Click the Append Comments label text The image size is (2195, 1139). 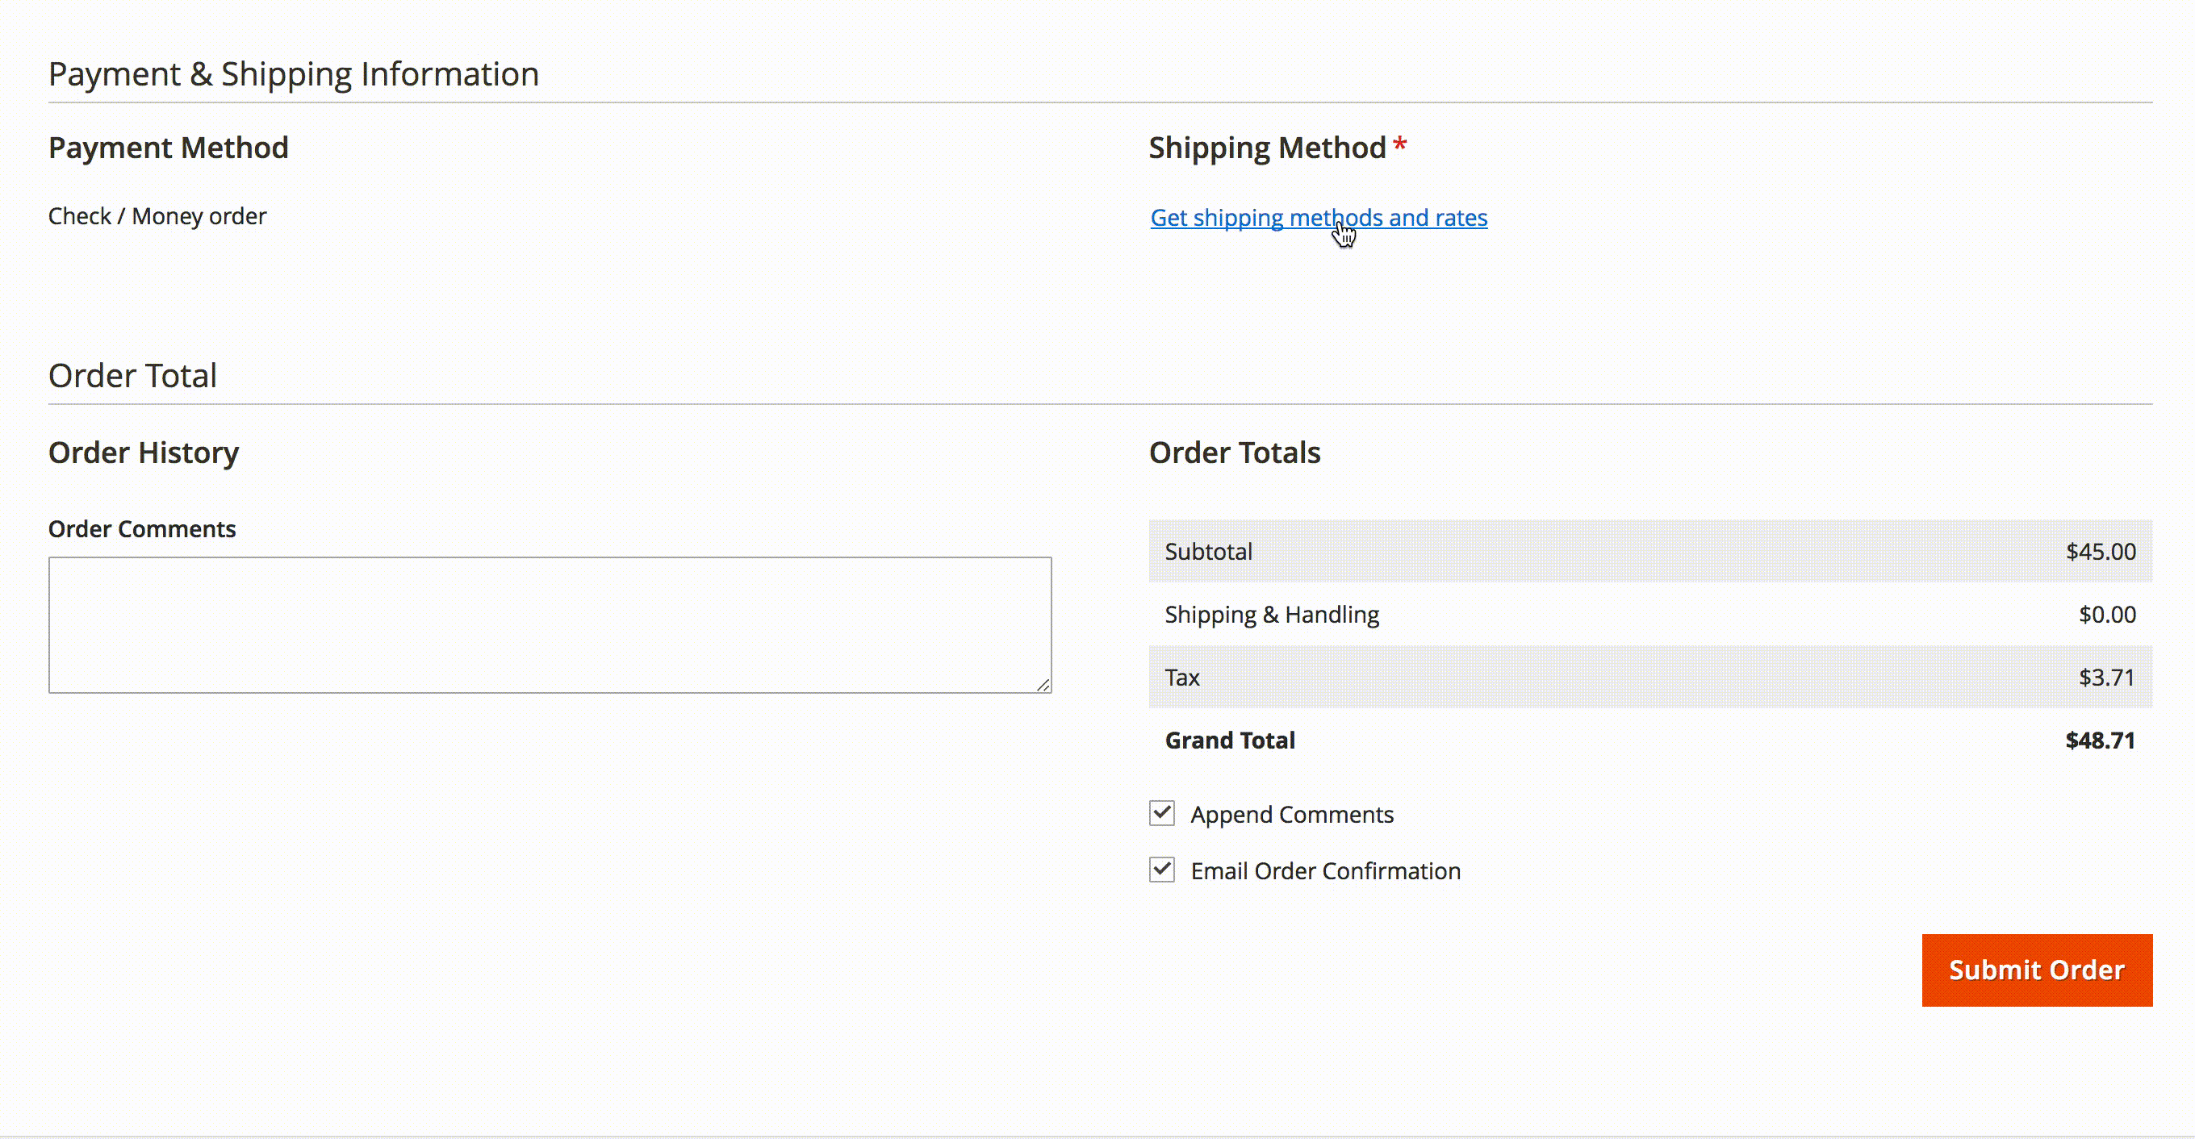[1292, 815]
